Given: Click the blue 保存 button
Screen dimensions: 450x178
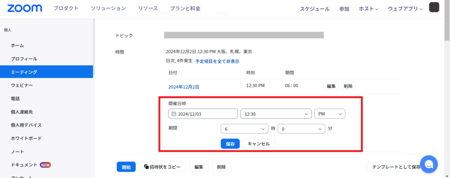Looking at the screenshot, I should coord(230,144).
